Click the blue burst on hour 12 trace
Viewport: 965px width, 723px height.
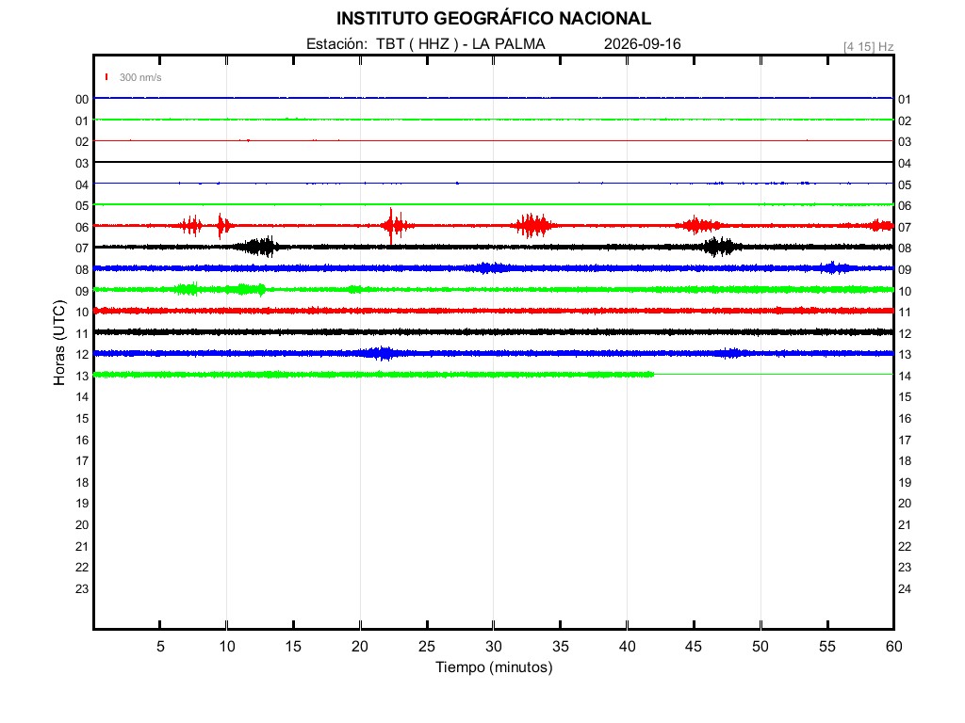coord(382,353)
